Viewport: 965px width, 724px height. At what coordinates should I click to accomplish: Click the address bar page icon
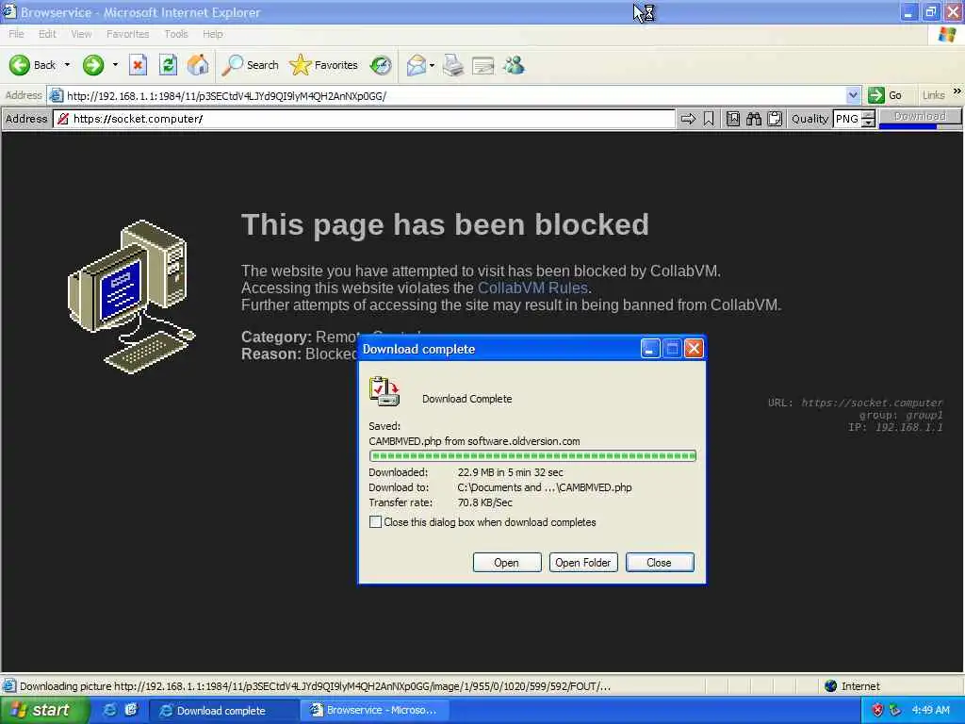coord(56,95)
